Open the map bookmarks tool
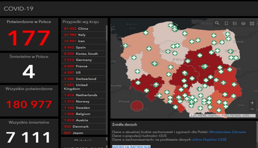The image size is (258, 148). tap(226, 24)
